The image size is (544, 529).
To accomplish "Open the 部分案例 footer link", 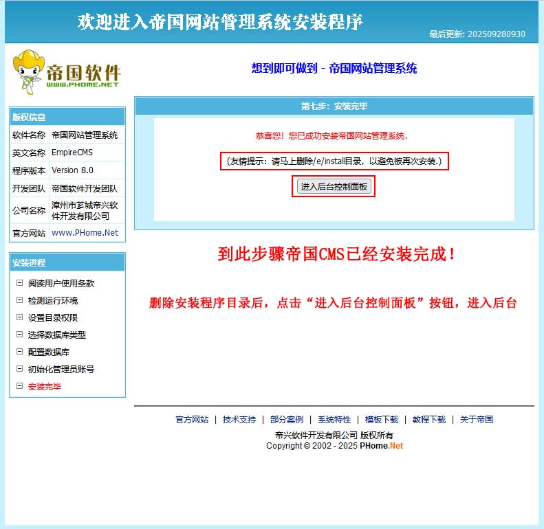I will coord(287,420).
